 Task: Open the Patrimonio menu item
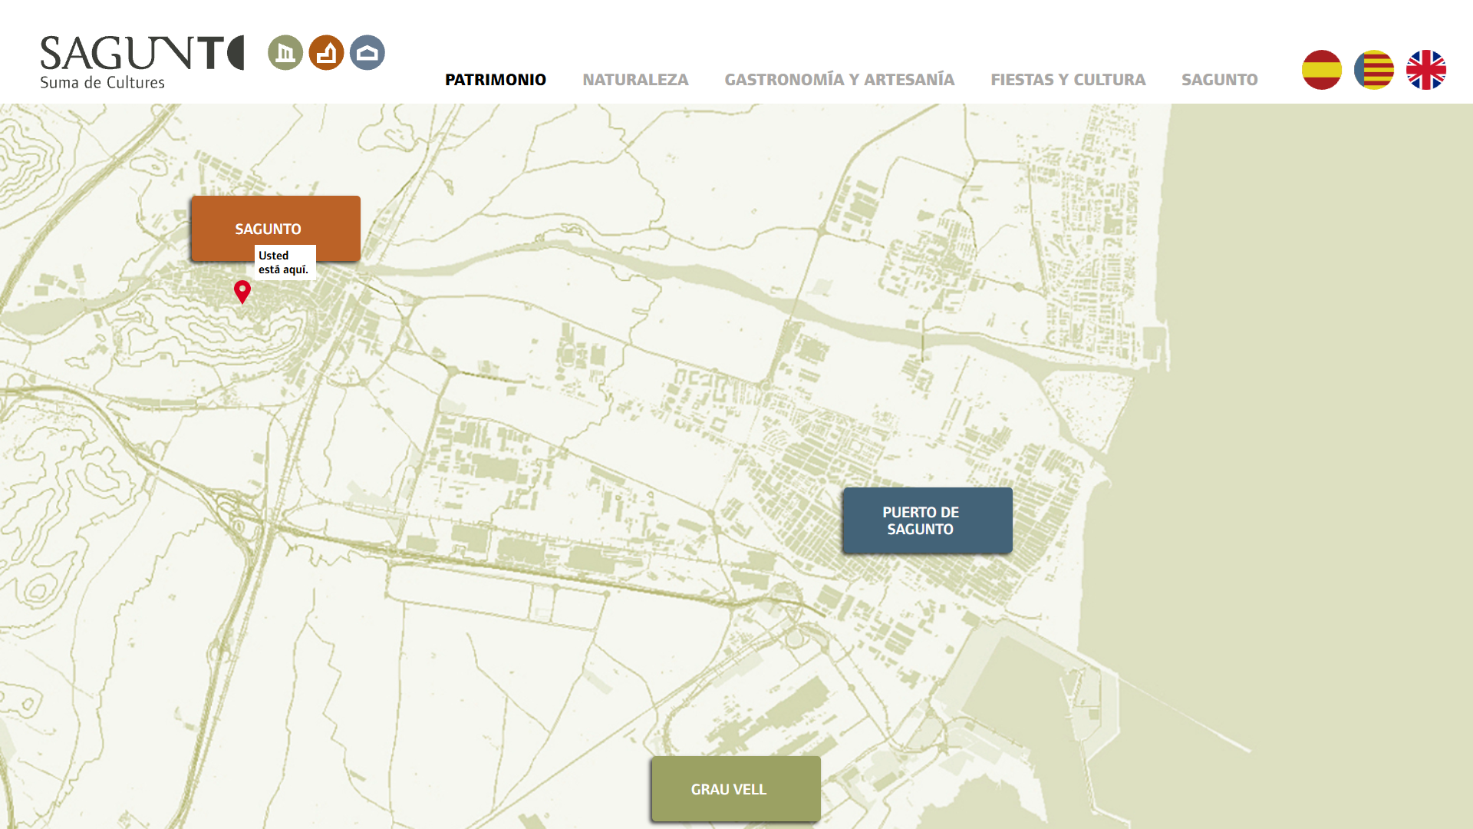pyautogui.click(x=496, y=80)
